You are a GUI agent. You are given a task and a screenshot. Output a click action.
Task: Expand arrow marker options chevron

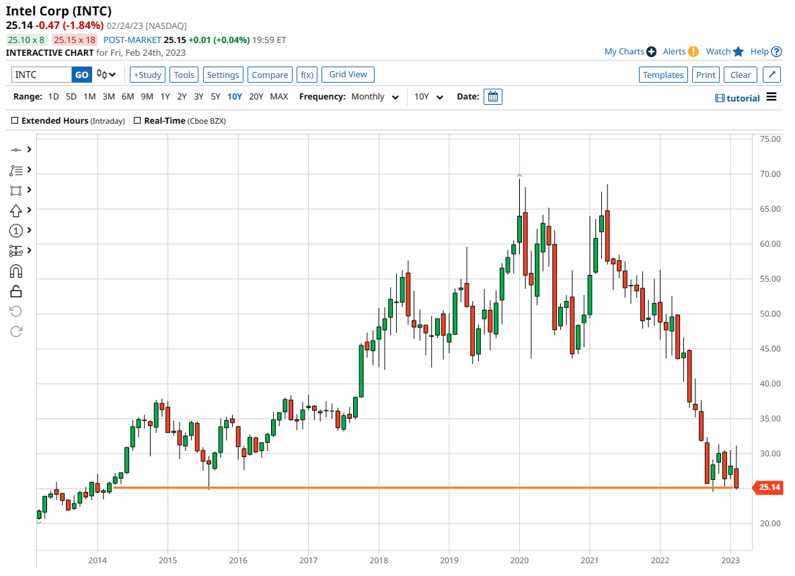(30, 210)
